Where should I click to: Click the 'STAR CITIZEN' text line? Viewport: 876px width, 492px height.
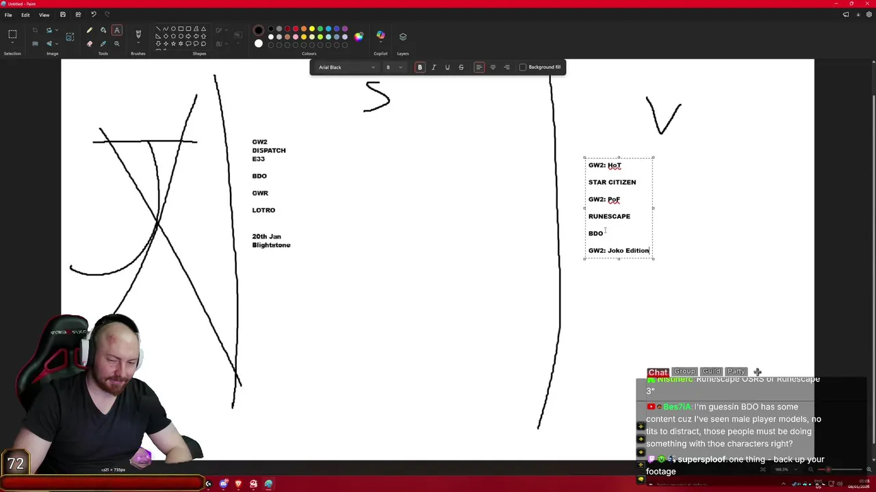click(x=612, y=182)
